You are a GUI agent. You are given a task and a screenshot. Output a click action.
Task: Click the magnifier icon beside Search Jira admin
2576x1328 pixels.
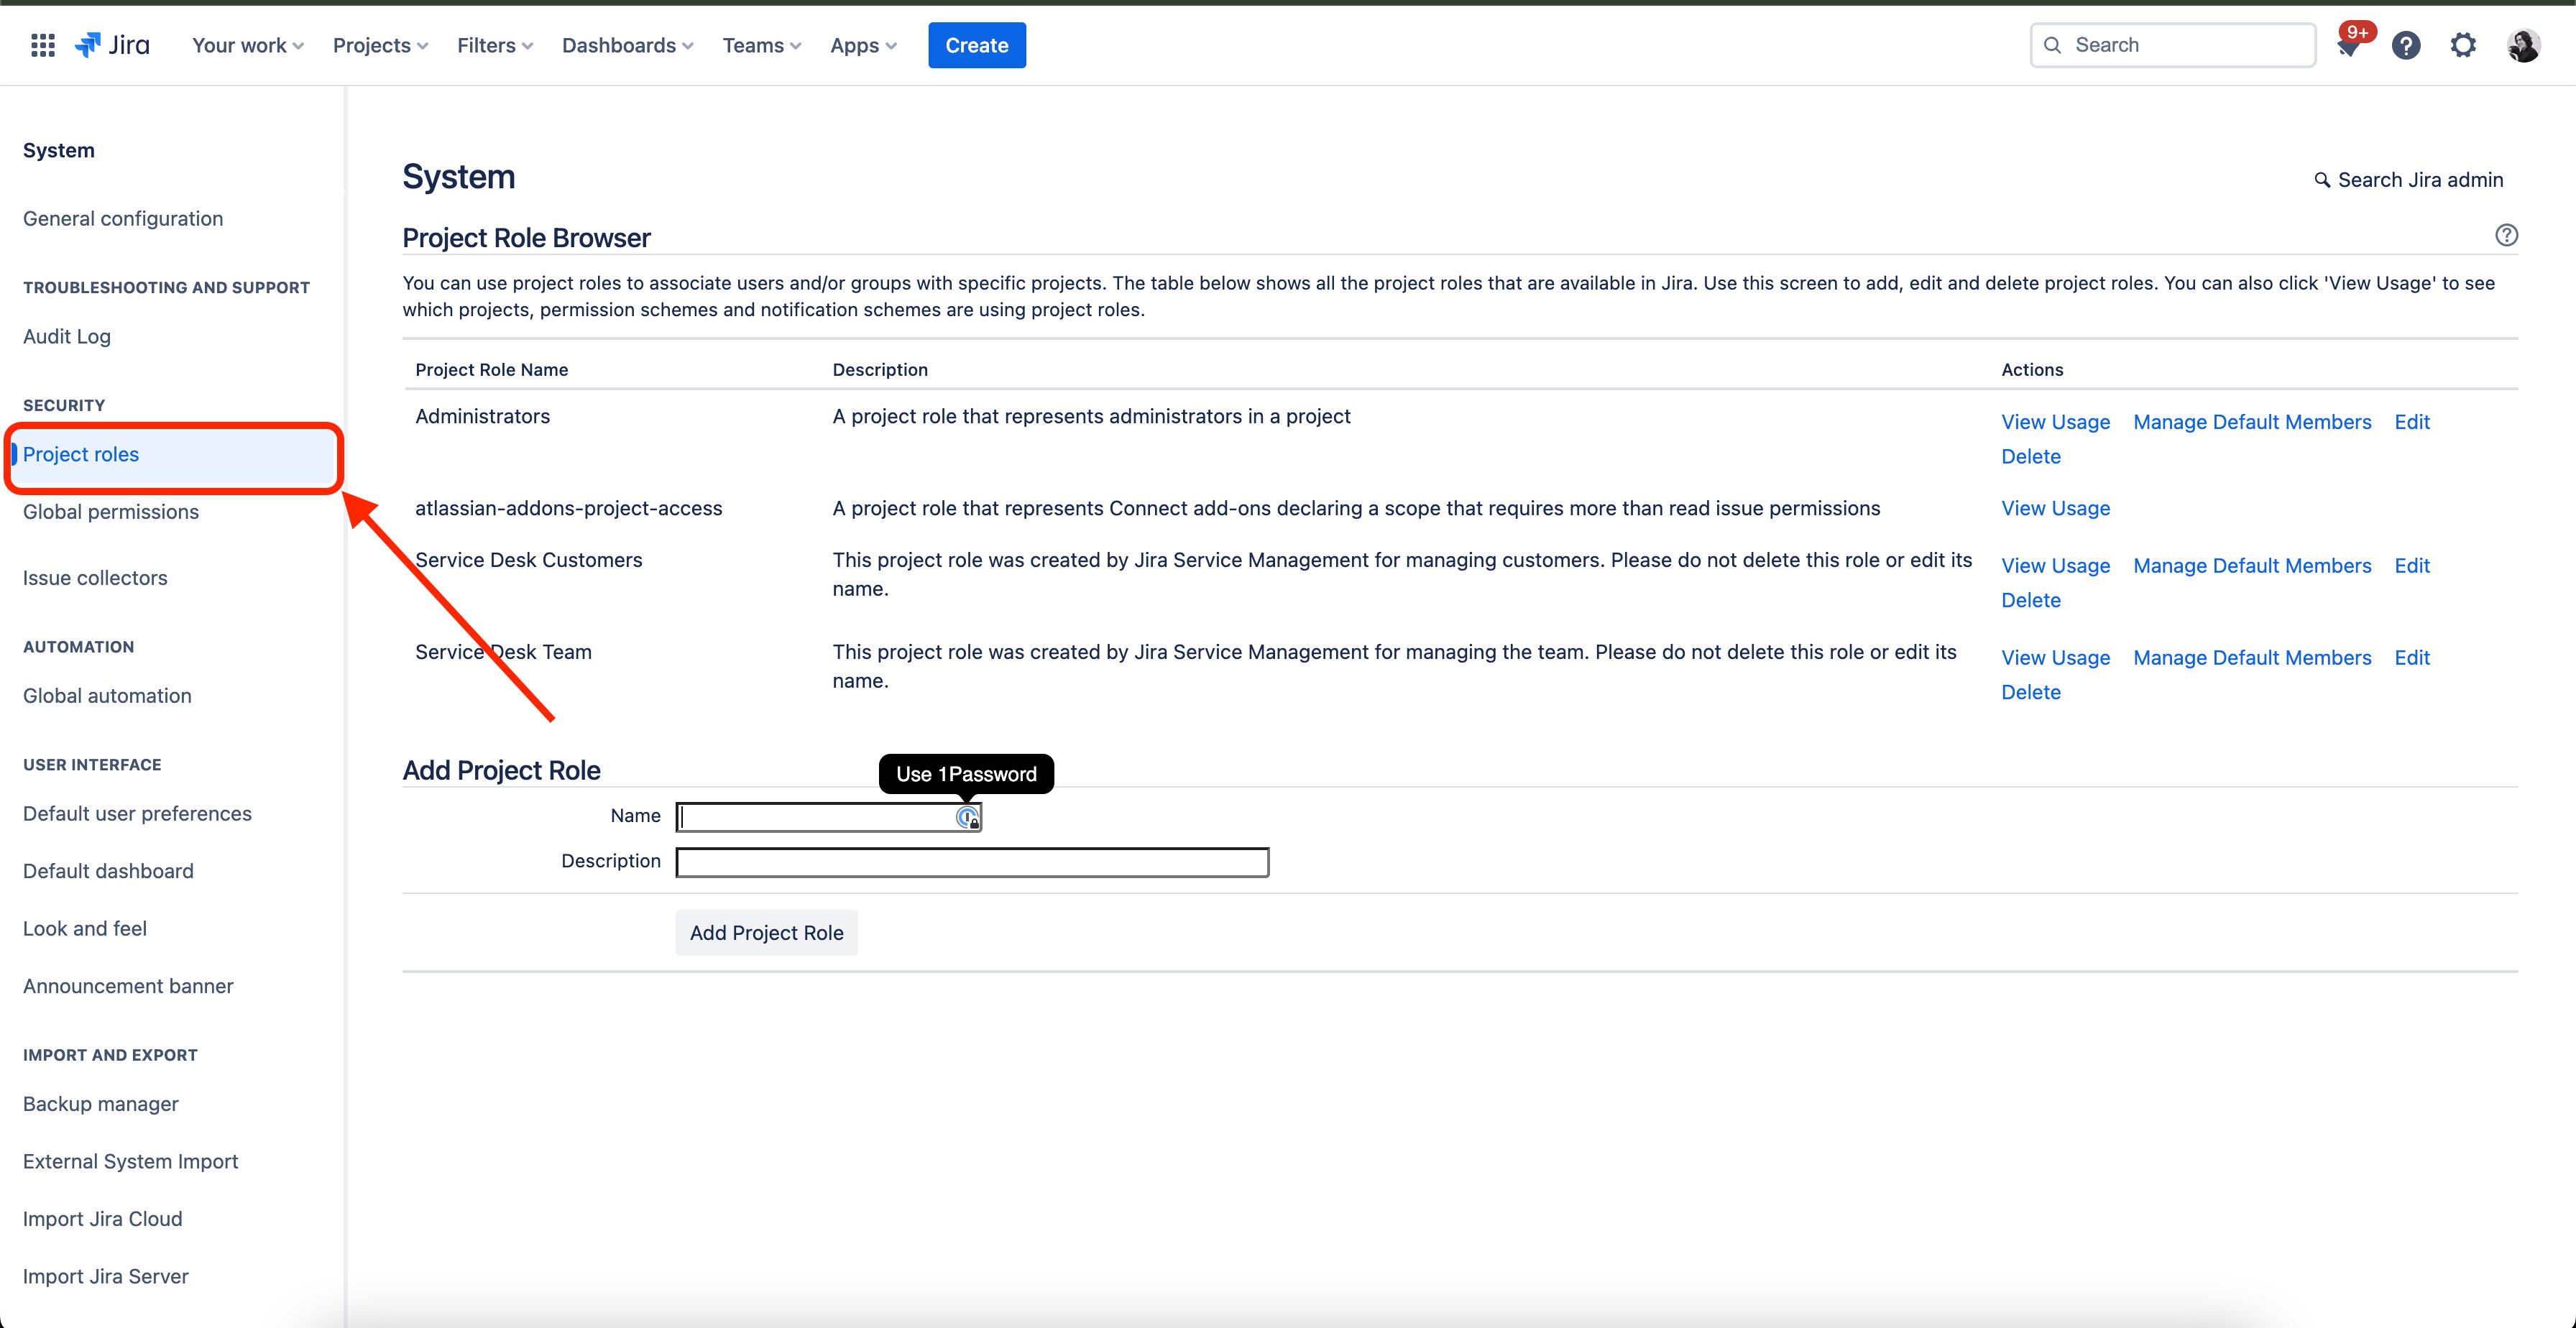point(2322,180)
